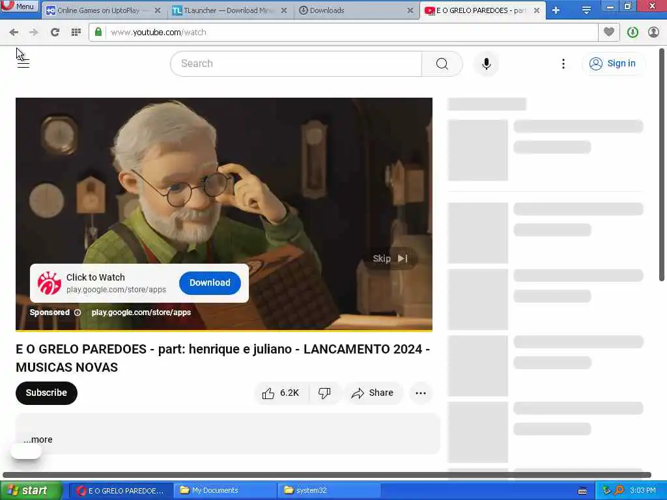Open system32 taskbar window
Image resolution: width=667 pixels, height=500 pixels.
[330, 491]
